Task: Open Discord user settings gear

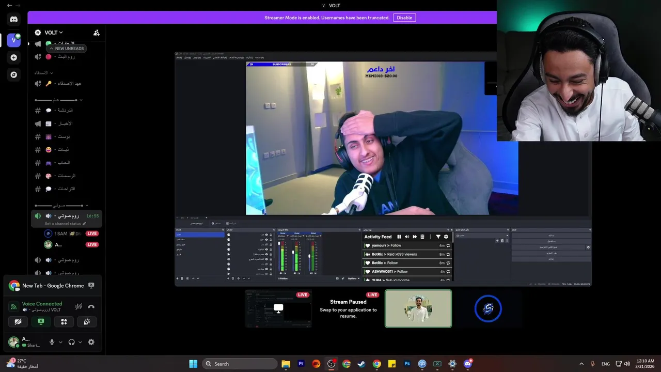Action: (91, 342)
